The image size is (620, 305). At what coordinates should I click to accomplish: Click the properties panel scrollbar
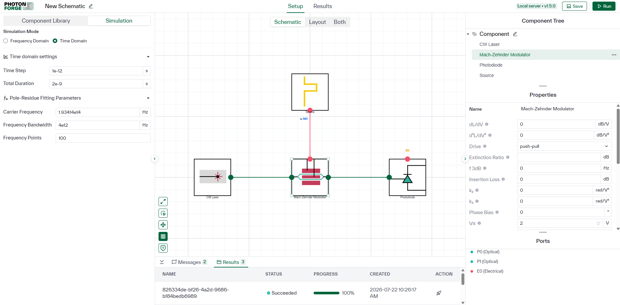[618, 136]
